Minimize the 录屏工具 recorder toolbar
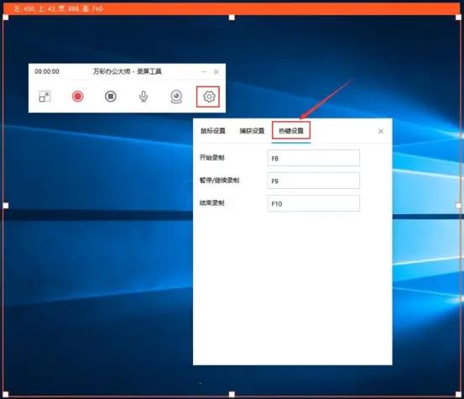Image resolution: width=464 pixels, height=399 pixels. coord(204,71)
